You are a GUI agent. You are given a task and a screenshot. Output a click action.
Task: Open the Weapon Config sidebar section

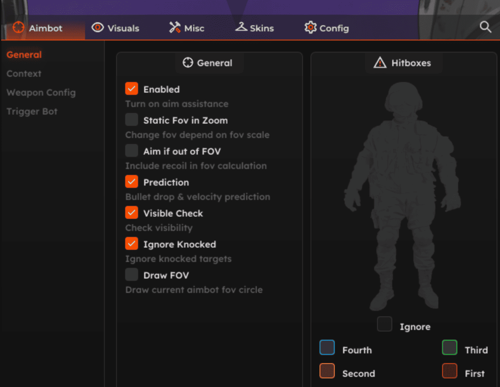tap(41, 93)
